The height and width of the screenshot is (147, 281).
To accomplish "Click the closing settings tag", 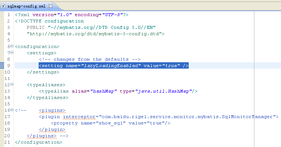I will pyautogui.click(x=43, y=72).
